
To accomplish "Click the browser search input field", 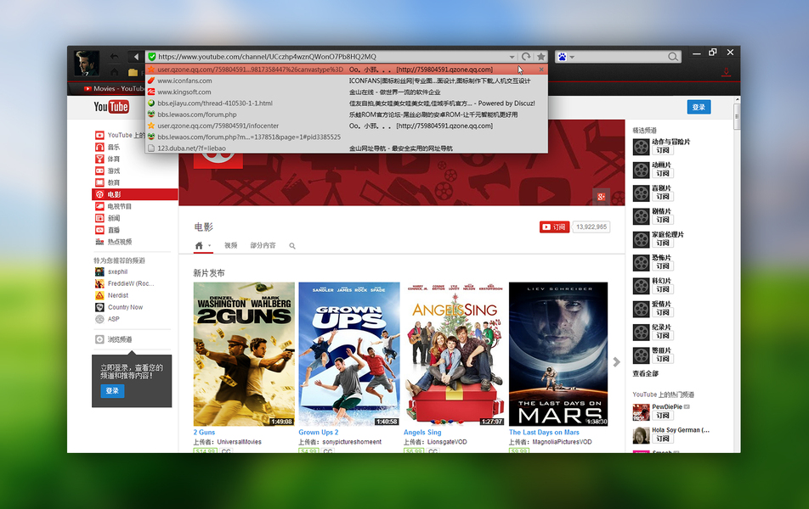I will [x=622, y=57].
